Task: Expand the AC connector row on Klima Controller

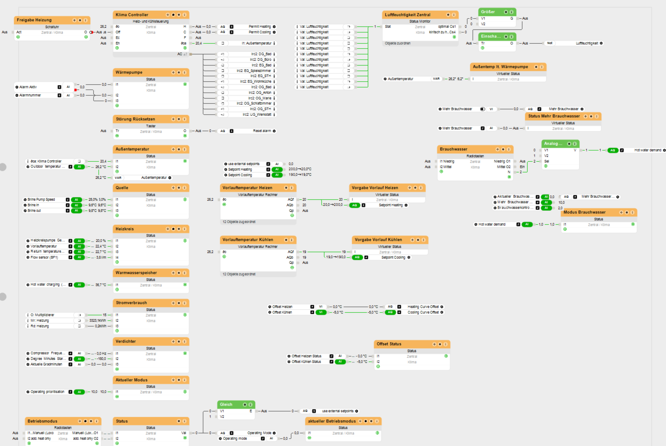Action: point(185,54)
